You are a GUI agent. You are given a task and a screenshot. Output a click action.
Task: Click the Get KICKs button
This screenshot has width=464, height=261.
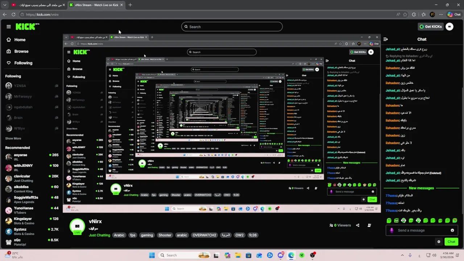[x=431, y=26]
